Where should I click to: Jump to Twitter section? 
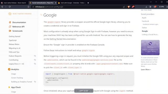click(144, 28)
